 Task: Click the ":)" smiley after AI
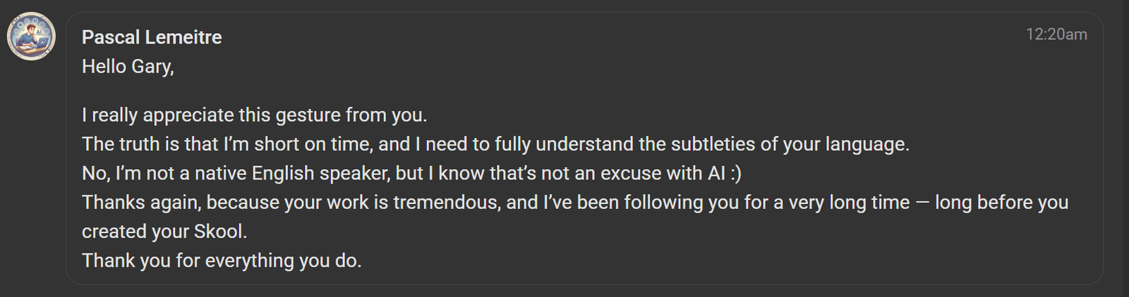coord(736,173)
